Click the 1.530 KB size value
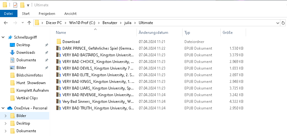This screenshot has height=136, width=287. [x=236, y=48]
